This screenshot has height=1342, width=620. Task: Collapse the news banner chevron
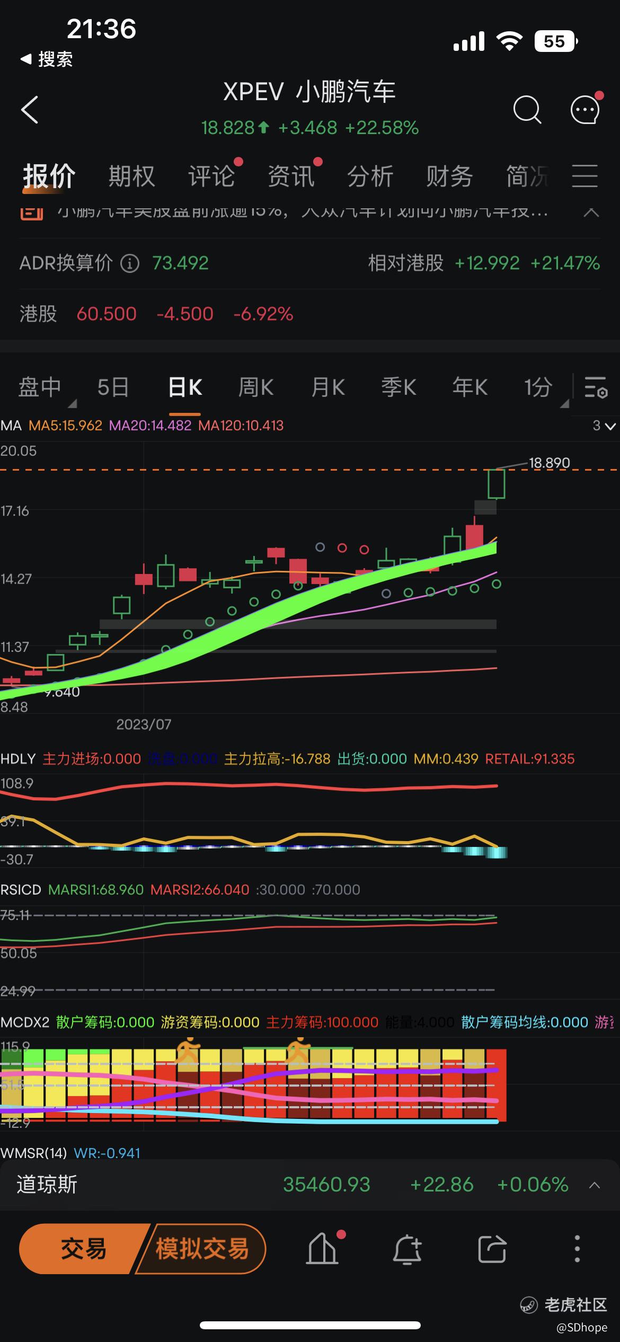coord(591,213)
